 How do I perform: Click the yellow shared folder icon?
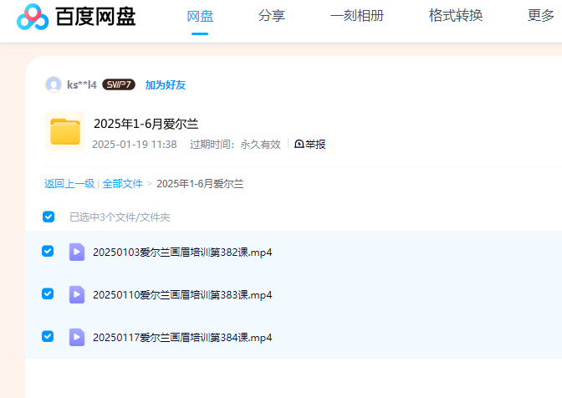pos(65,131)
